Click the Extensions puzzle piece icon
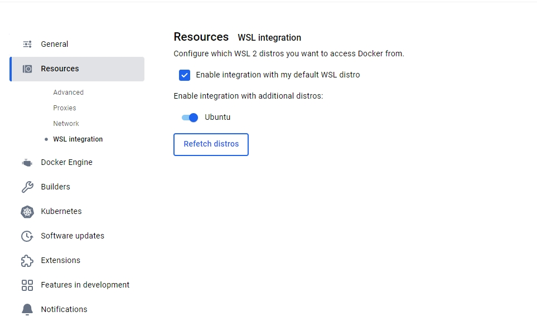Screen dimensions: 537x331 pyautogui.click(x=27, y=261)
